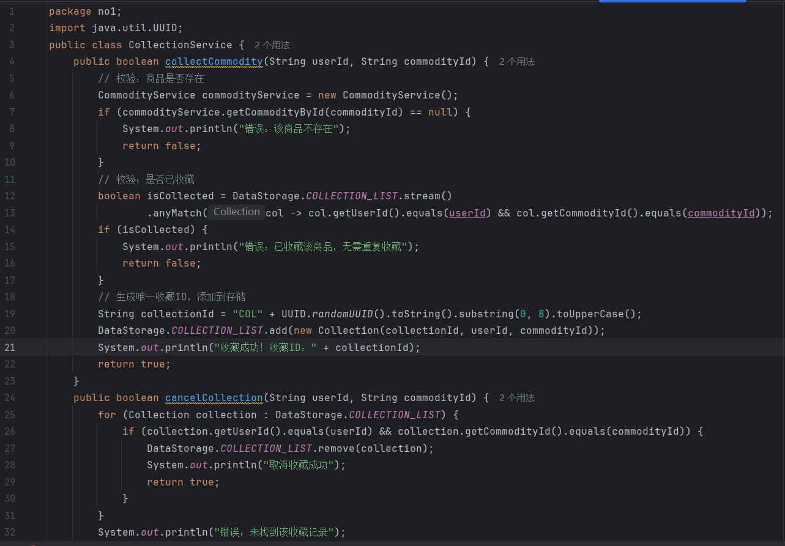
Task: Click the cancelCollection method name
Action: coord(214,398)
